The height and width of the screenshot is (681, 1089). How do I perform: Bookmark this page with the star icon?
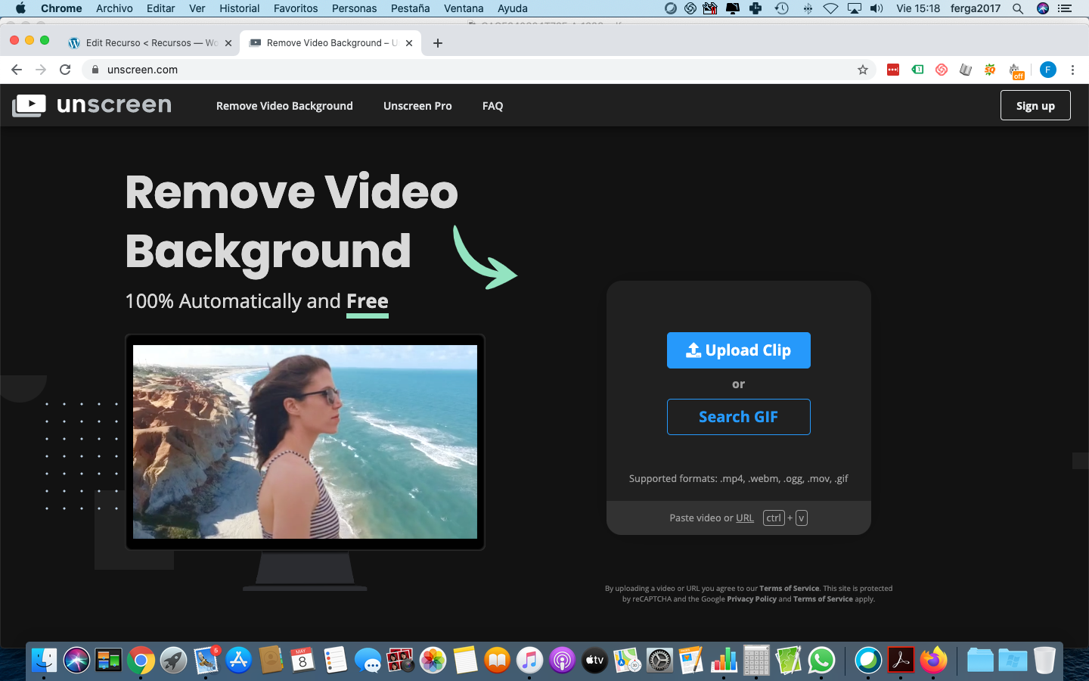click(x=863, y=70)
